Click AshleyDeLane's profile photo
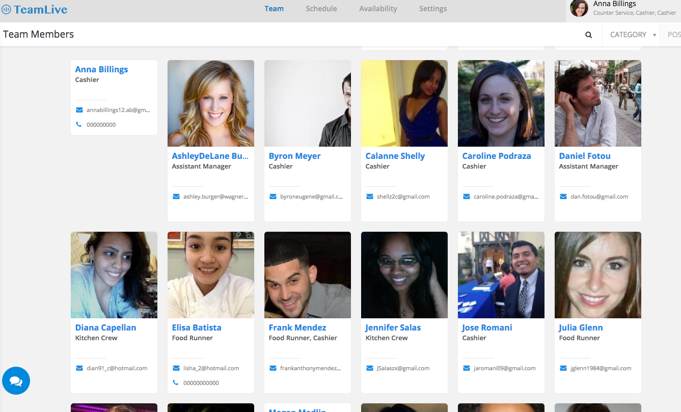The height and width of the screenshot is (412, 681). click(211, 103)
